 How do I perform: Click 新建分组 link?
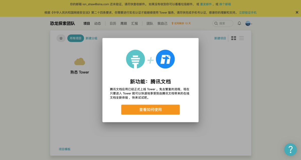click(x=91, y=38)
